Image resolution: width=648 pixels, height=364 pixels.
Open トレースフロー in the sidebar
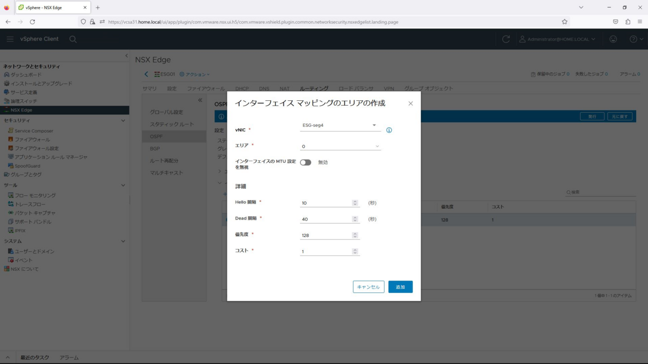click(31, 204)
